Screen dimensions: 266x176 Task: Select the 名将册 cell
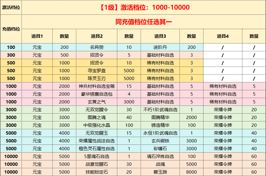pos(97,47)
